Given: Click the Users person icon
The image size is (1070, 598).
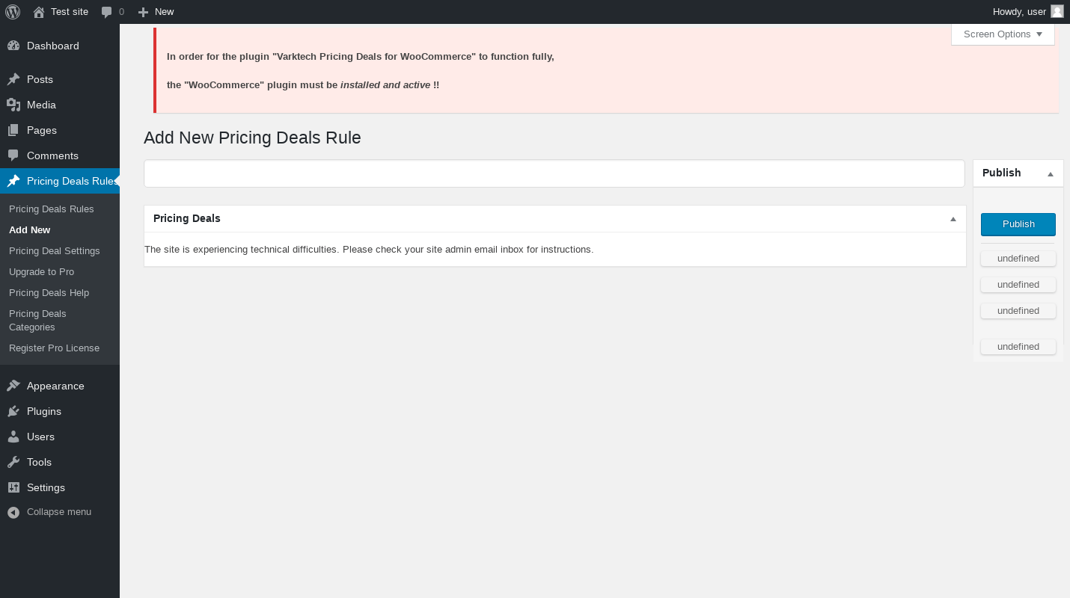Looking at the screenshot, I should [13, 437].
